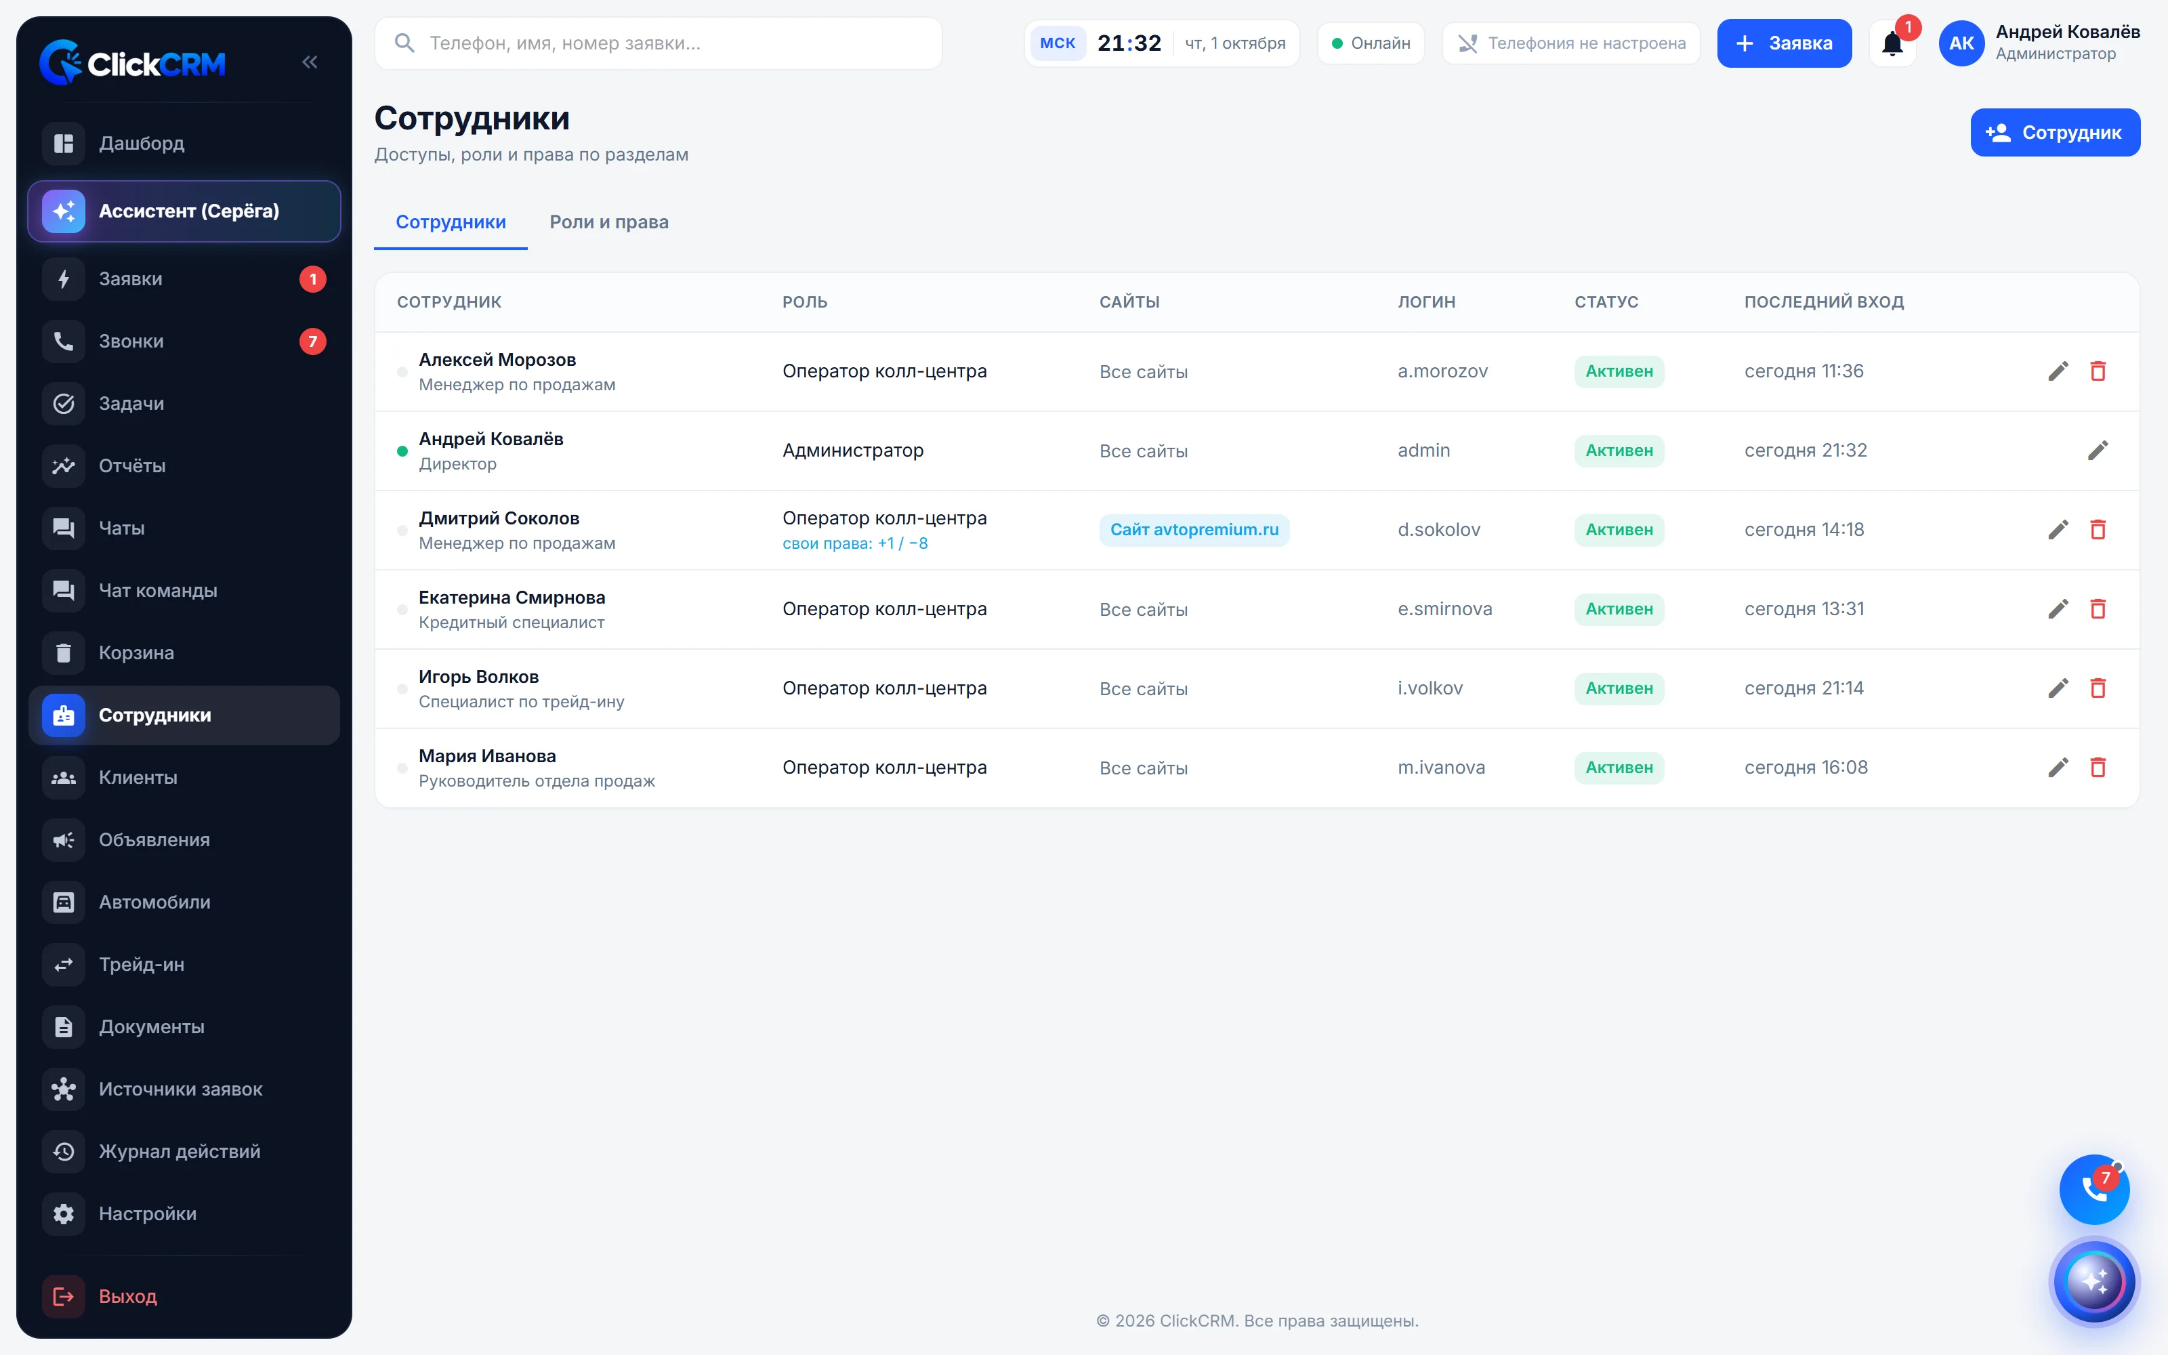Edit Алексей Морозов with pencil icon
2168x1355 pixels.
(x=2058, y=371)
